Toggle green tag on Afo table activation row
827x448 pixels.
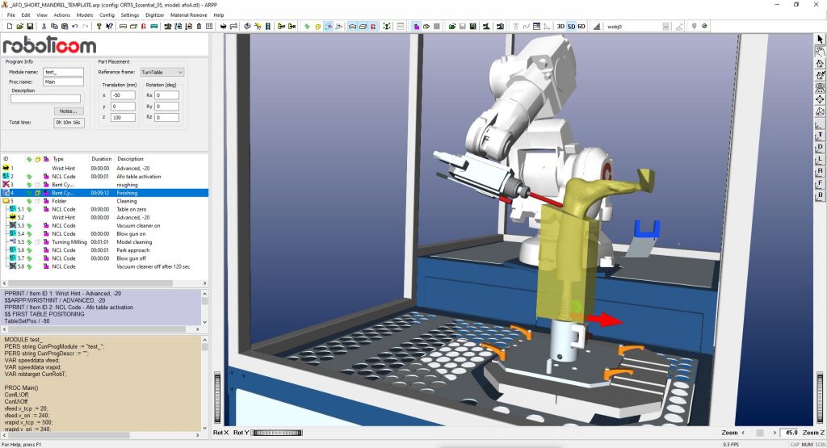pyautogui.click(x=30, y=176)
